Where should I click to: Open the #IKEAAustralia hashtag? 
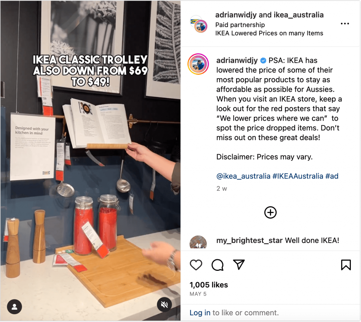pos(298,176)
